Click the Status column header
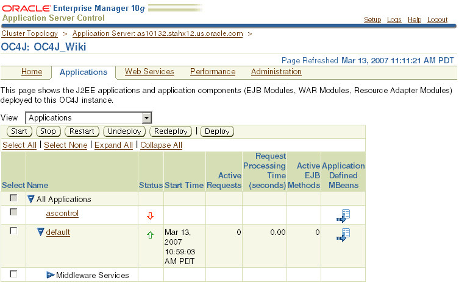The width and height of the screenshot is (459, 286). (x=151, y=185)
